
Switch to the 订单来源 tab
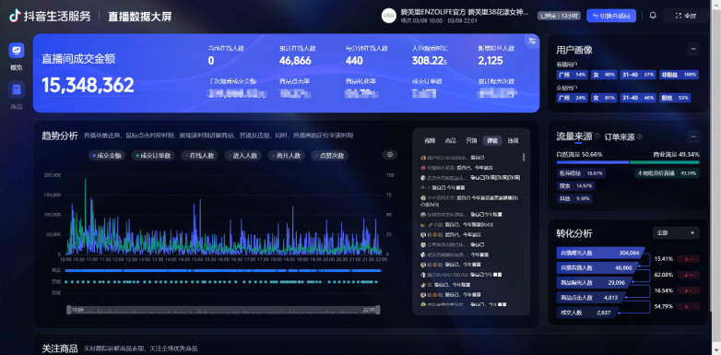pyautogui.click(x=620, y=137)
